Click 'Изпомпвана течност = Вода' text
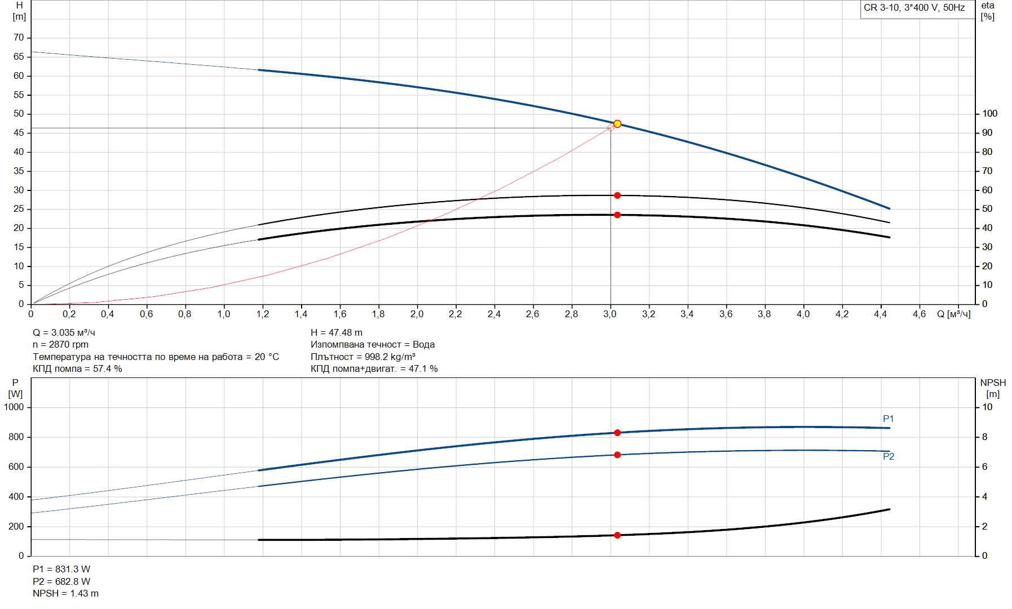Viewport: 1012px width, 609px height. pos(373,344)
